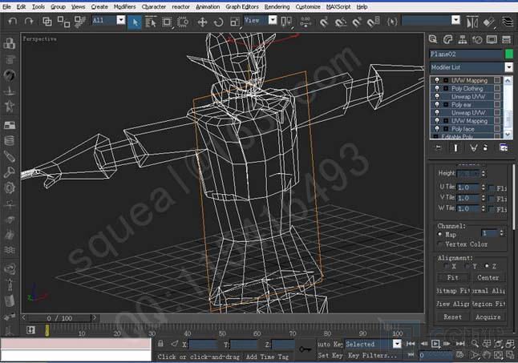Image resolution: width=518 pixels, height=363 pixels.
Task: Select the Z alignment radio button
Action: (x=487, y=266)
